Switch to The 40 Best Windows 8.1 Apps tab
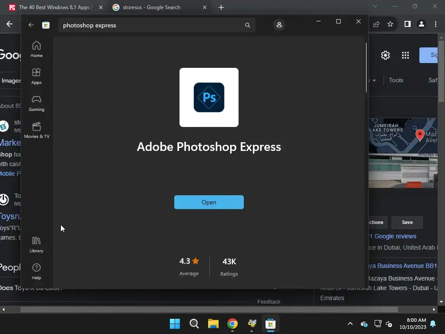 point(54,7)
